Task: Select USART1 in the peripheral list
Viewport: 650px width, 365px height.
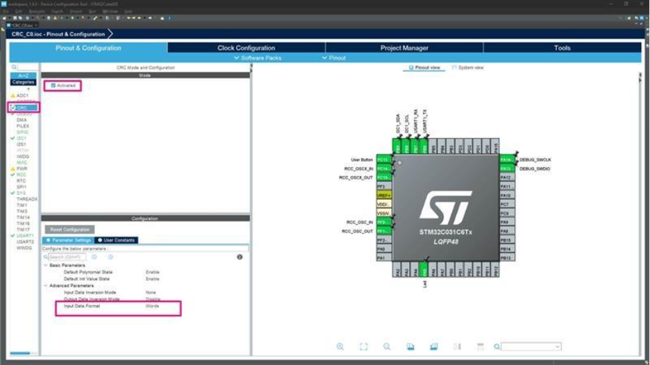Action: (25, 236)
